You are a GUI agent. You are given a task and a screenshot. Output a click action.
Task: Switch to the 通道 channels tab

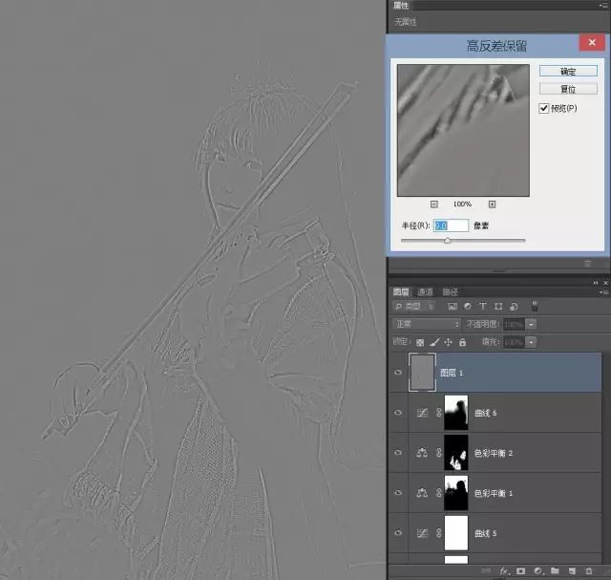tap(426, 291)
